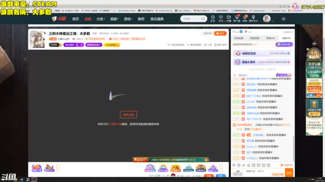Click the streamer's anime avatar image

pos(37,39)
